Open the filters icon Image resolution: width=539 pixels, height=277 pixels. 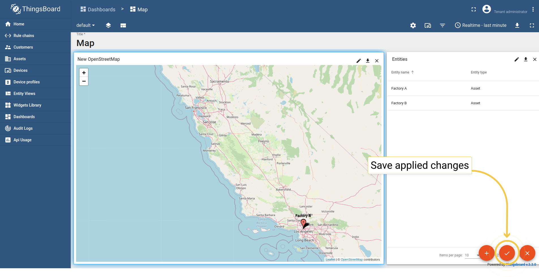click(x=443, y=25)
